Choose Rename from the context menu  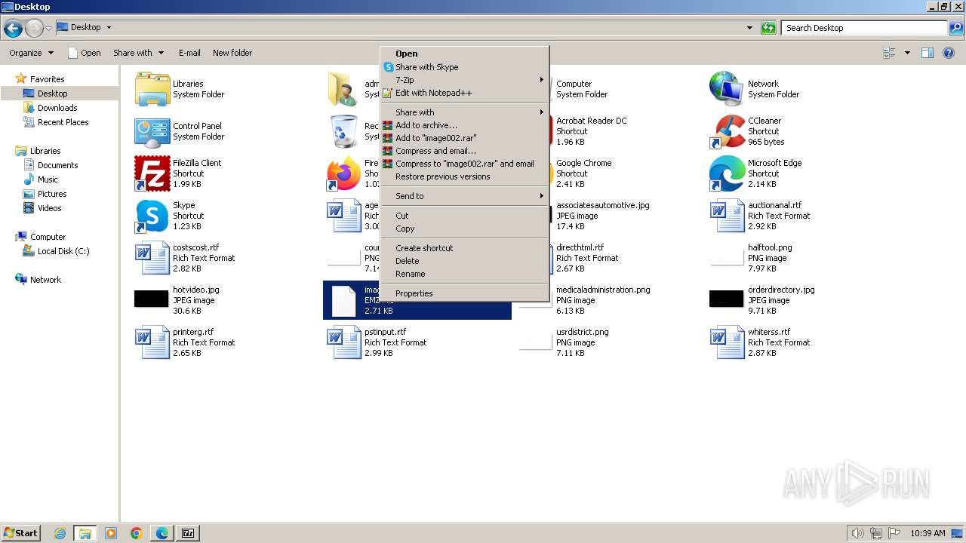[x=464, y=274]
